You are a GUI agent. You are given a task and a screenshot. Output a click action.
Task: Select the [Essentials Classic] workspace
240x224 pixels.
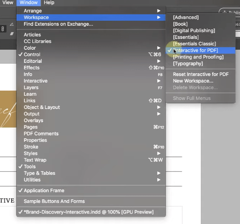(201, 44)
